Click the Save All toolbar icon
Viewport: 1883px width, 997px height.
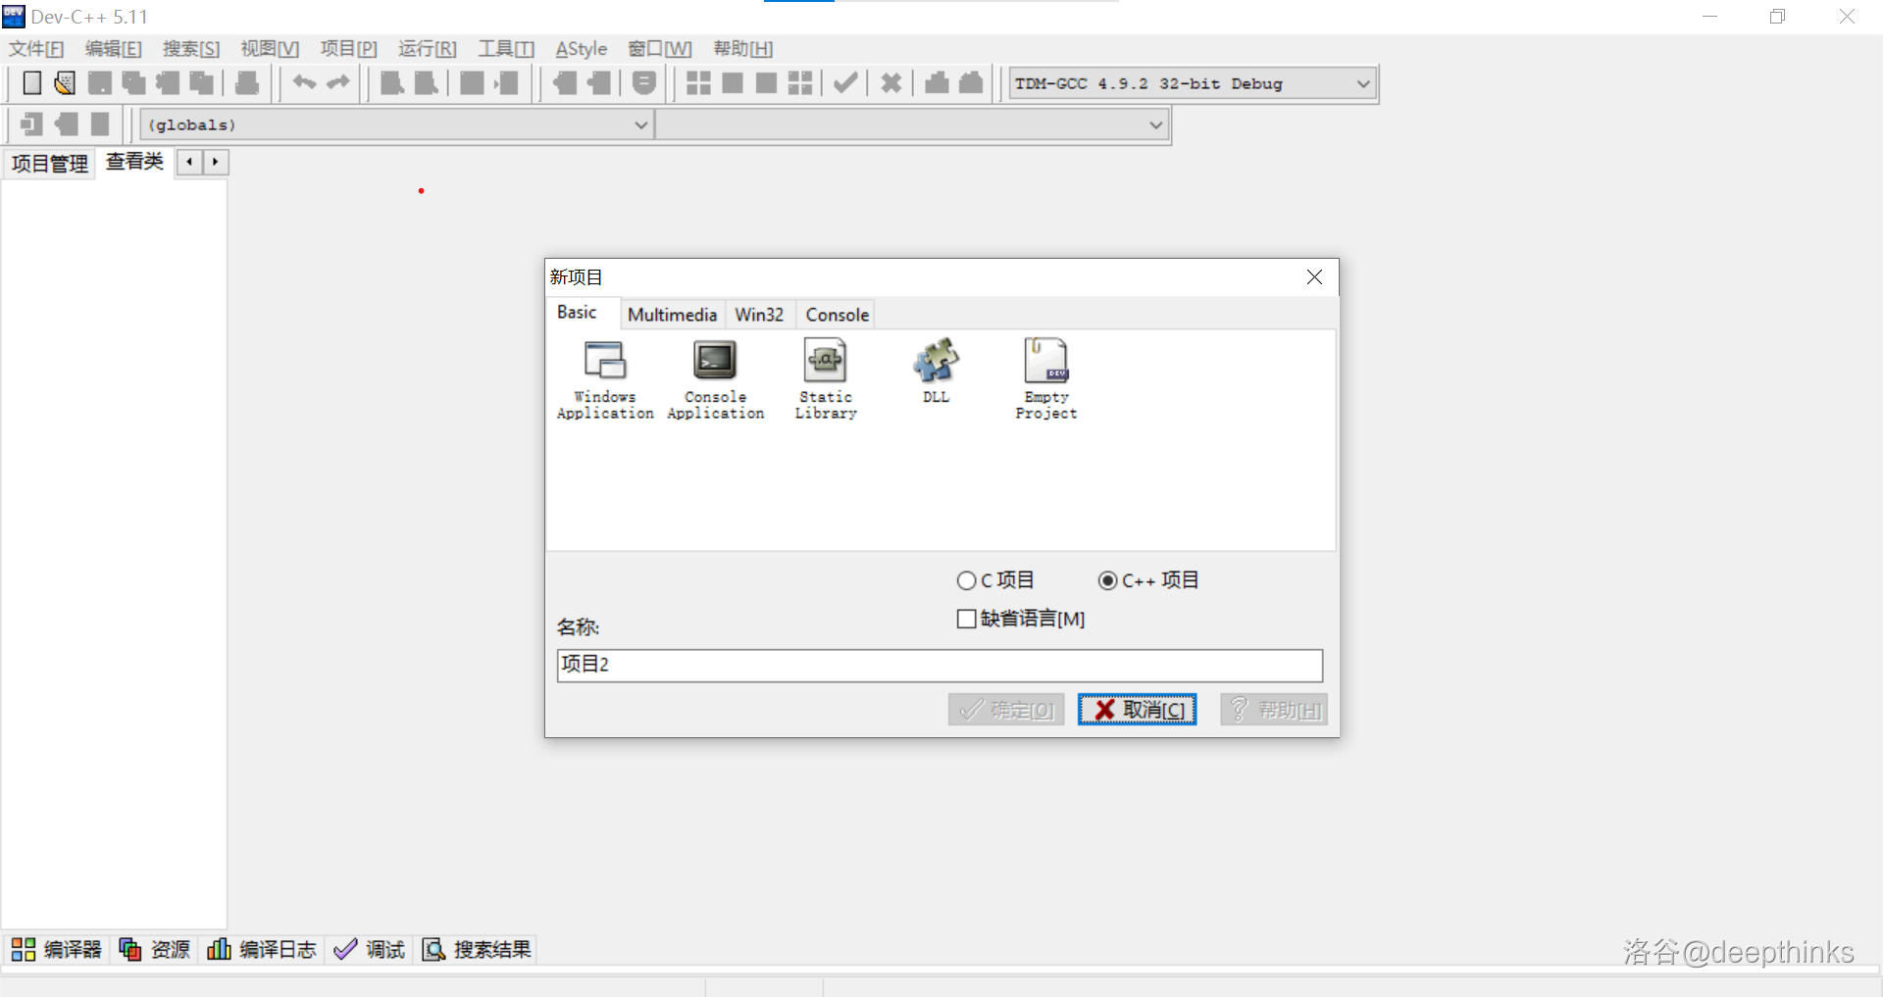[x=133, y=83]
